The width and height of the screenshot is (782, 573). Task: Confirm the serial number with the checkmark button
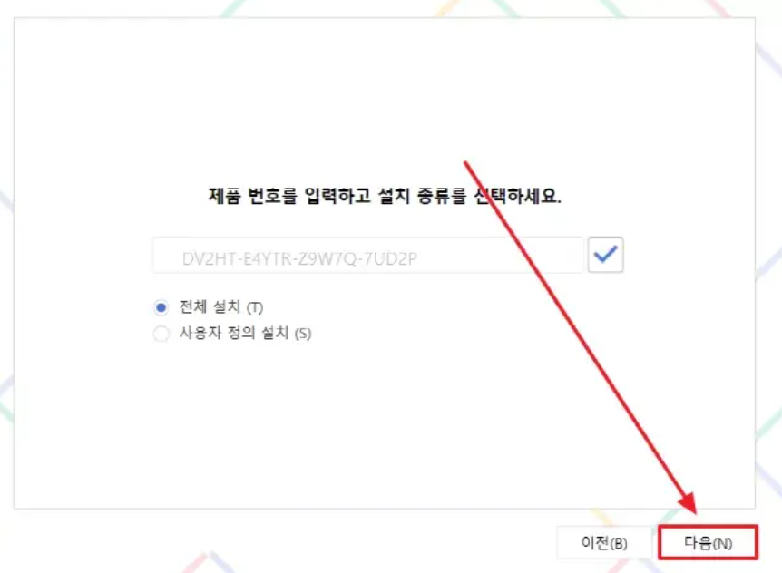coord(605,255)
